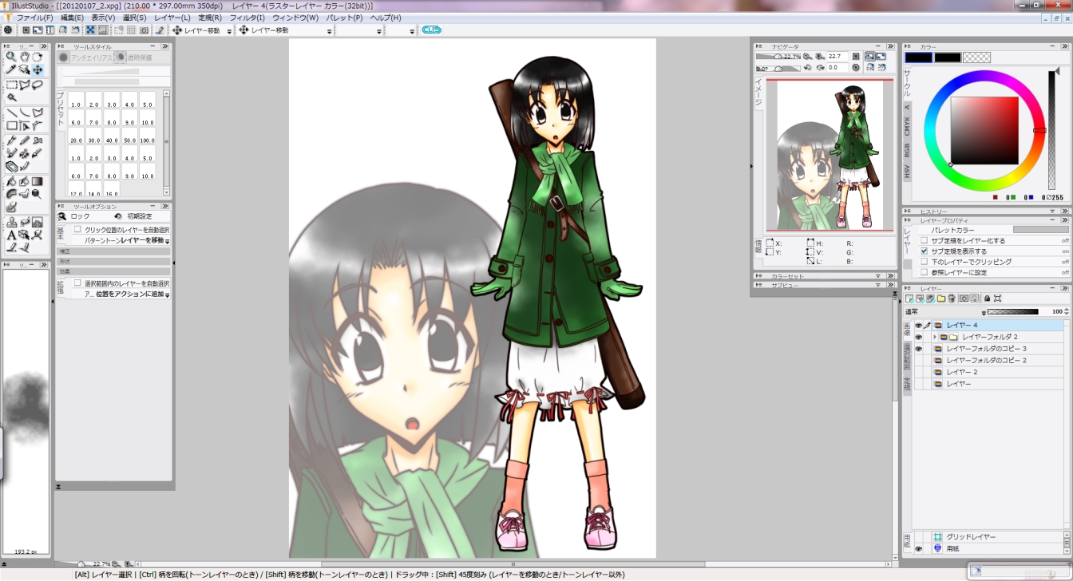
Task: Select the 100.0 brush size preset
Action: (x=147, y=136)
